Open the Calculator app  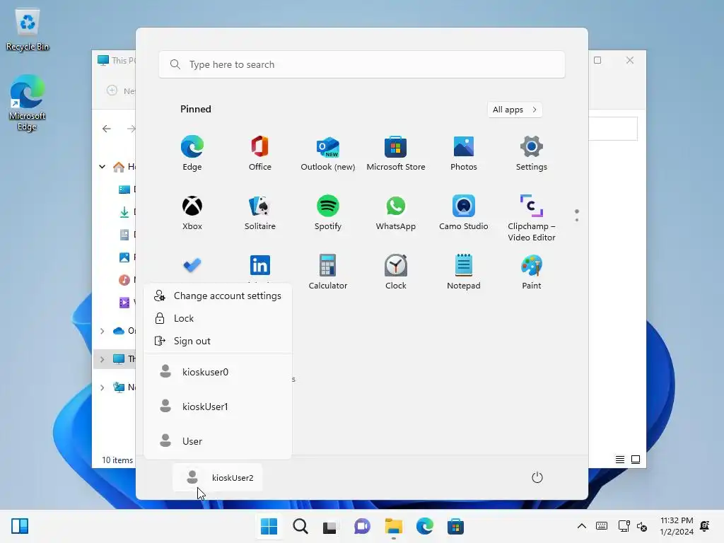click(x=328, y=272)
